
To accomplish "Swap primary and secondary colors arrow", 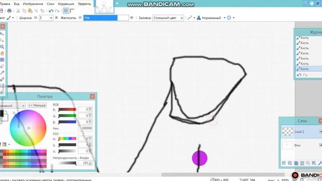I will 6,112.
